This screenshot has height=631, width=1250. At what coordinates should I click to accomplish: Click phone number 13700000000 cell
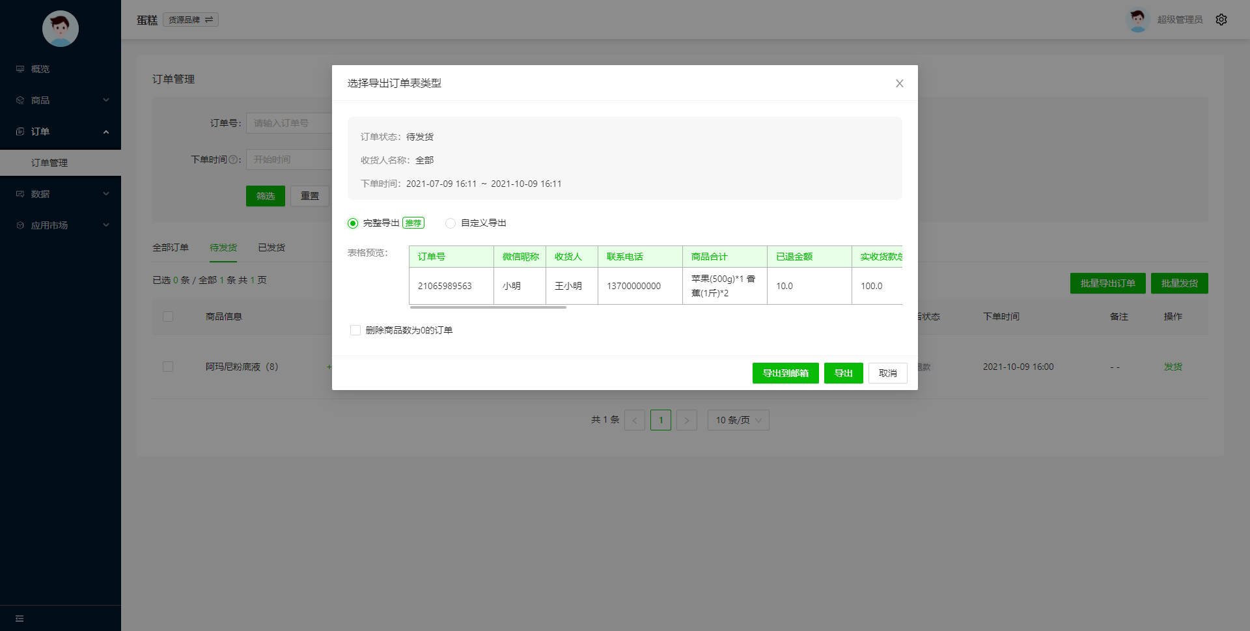tap(640, 286)
